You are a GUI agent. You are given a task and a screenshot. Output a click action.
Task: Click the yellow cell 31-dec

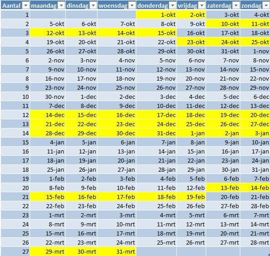(156, 133)
